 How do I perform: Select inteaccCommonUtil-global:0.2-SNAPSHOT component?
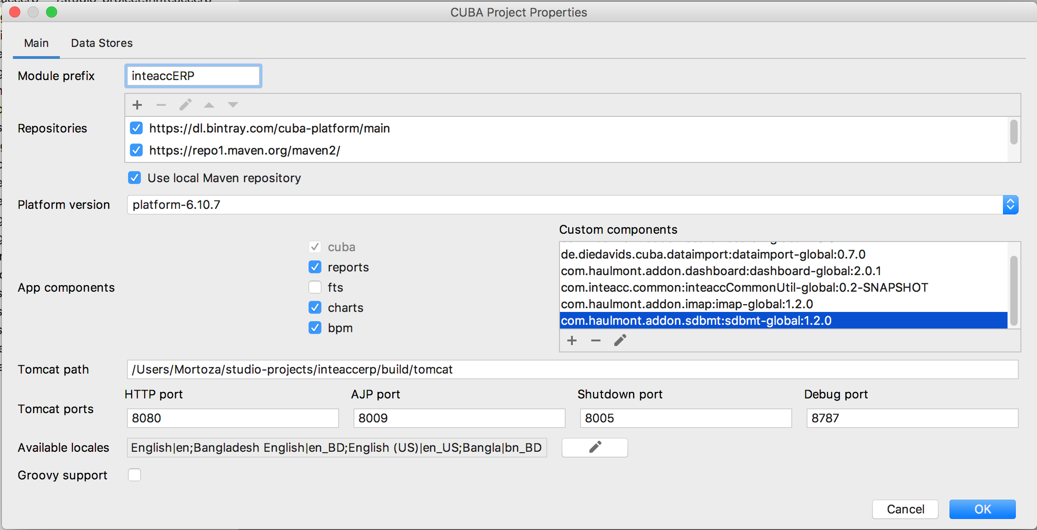784,288
